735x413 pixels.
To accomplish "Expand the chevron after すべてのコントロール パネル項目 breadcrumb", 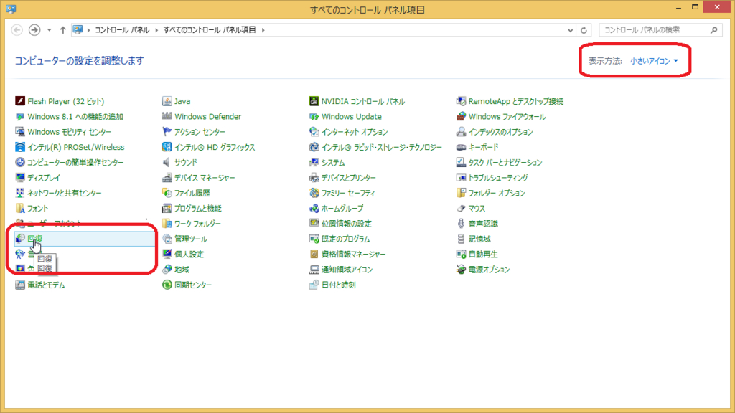I will [263, 30].
